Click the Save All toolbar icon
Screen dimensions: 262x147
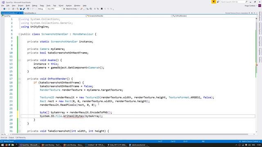click(24, 9)
